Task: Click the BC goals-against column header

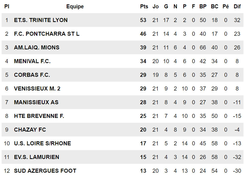Action: tap(214, 7)
